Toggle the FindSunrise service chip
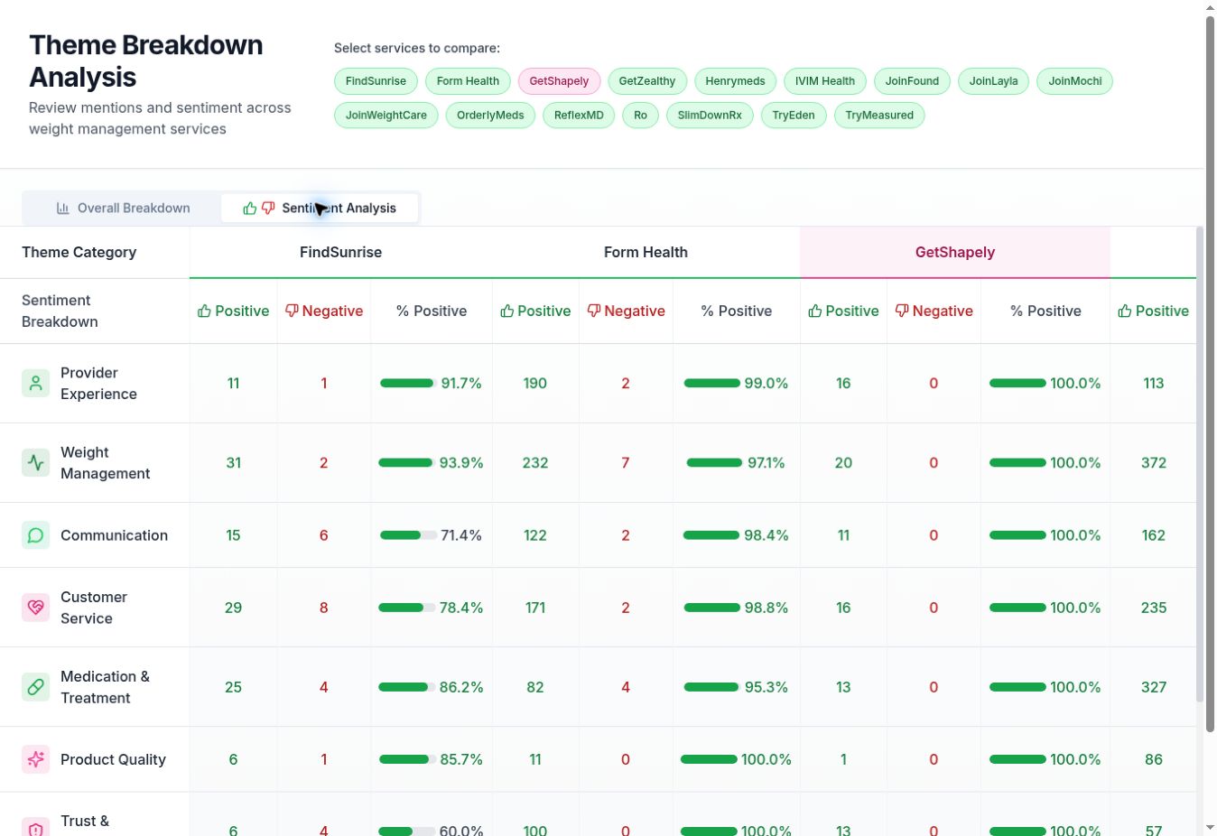The image size is (1217, 836). (x=376, y=81)
